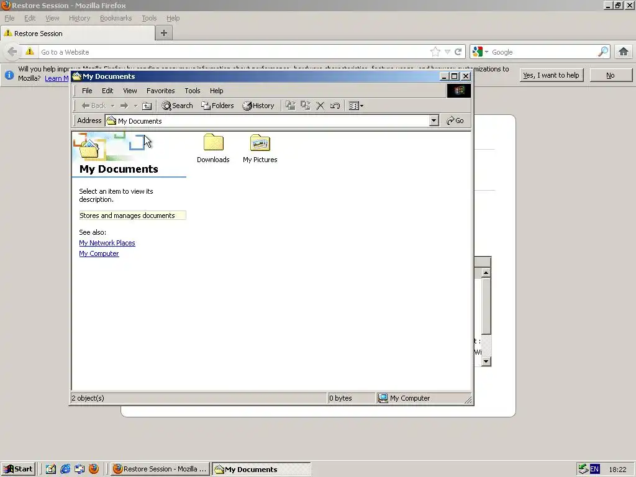This screenshot has height=477, width=636.
Task: Select the My Pictures folder
Action: pos(260,148)
